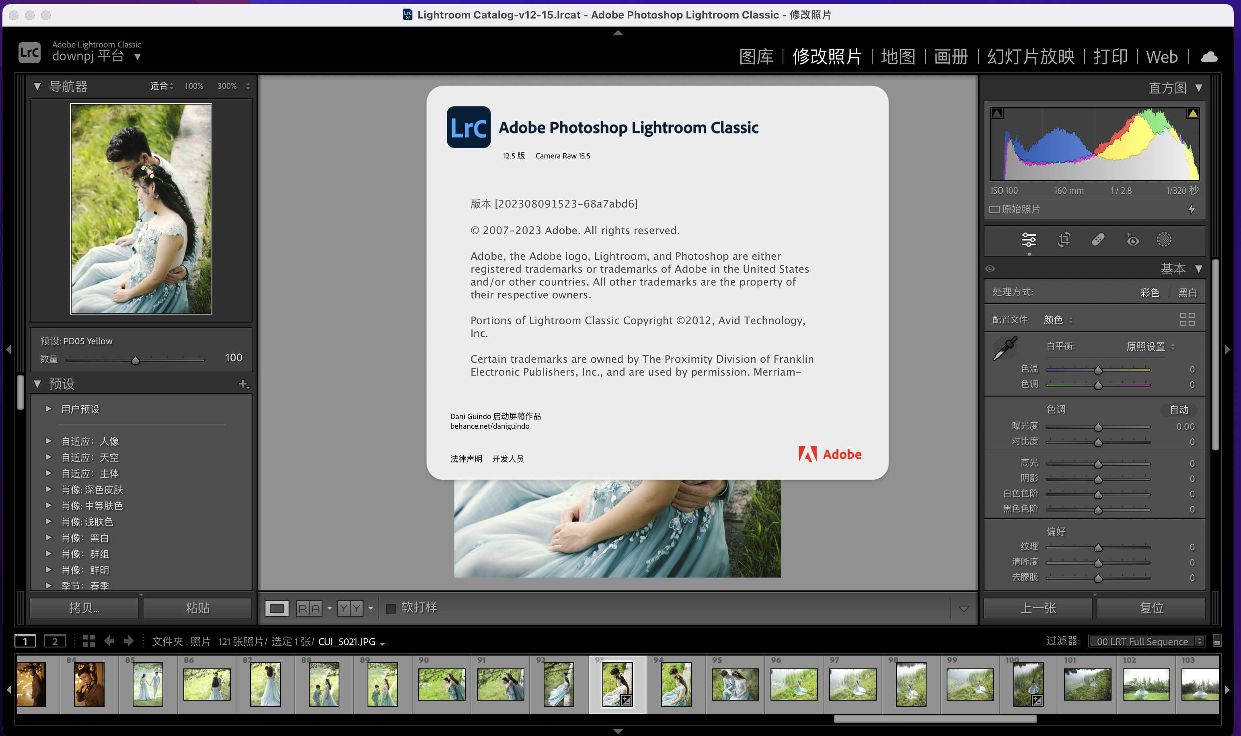
Task: Click the Reset button
Action: tap(1151, 608)
